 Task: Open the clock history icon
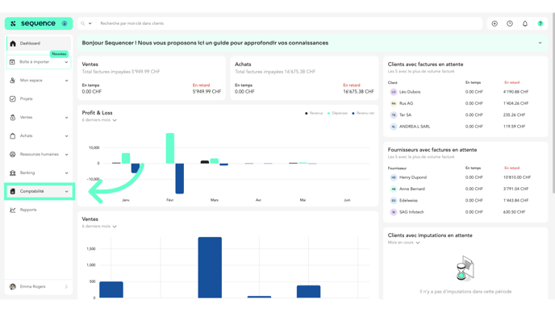click(x=510, y=23)
